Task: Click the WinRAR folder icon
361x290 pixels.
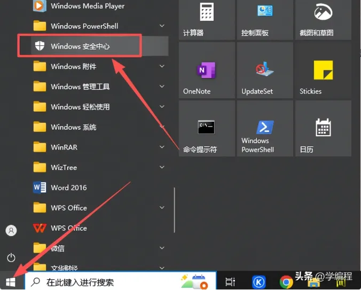Action: tap(40, 147)
